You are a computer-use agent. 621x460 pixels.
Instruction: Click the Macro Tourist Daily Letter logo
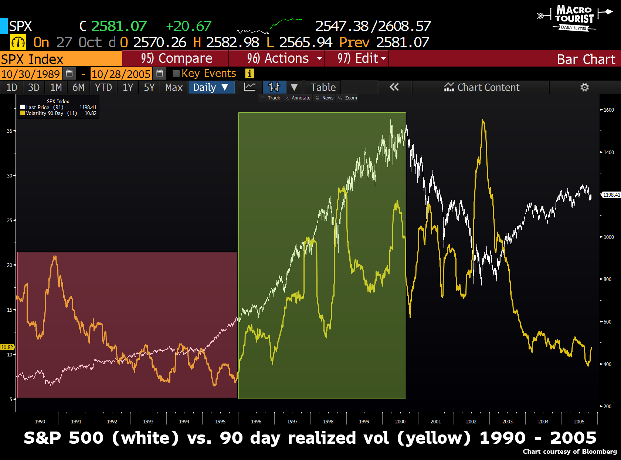coord(574,18)
